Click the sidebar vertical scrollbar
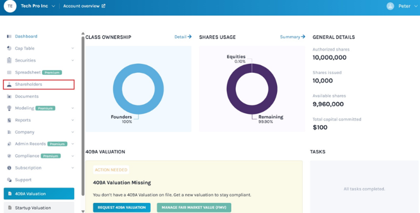420x213 pixels. pyautogui.click(x=83, y=116)
